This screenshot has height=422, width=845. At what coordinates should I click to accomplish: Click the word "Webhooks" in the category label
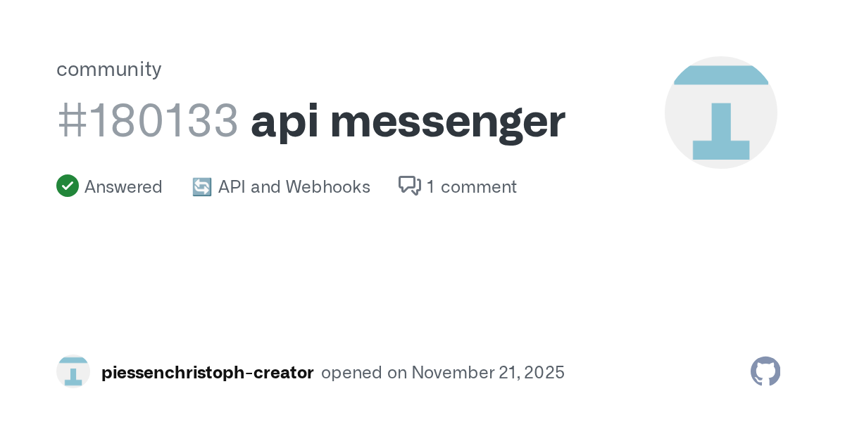click(x=327, y=187)
